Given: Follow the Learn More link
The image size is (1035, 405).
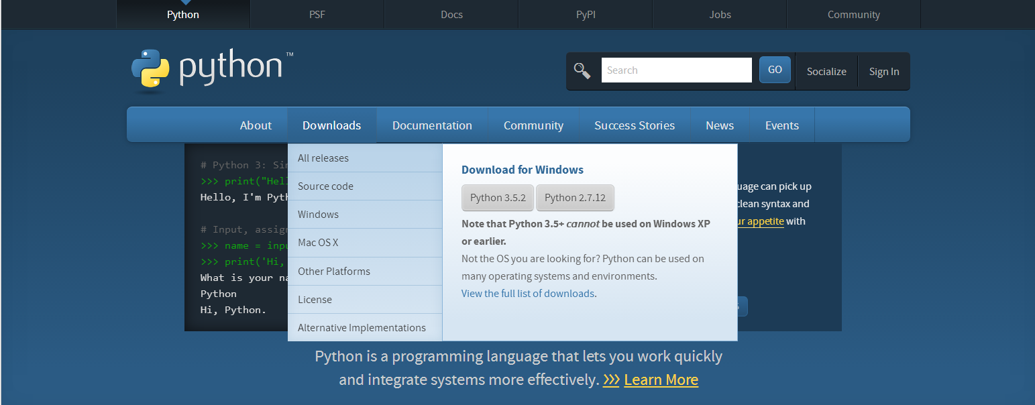Looking at the screenshot, I should coord(661,380).
